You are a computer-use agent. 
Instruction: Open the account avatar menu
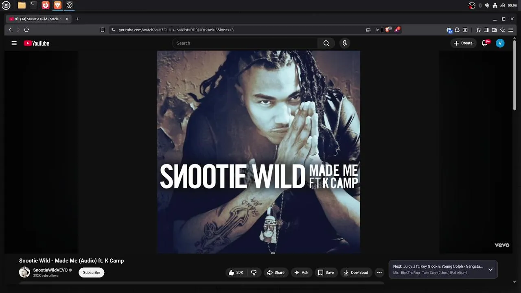500,43
